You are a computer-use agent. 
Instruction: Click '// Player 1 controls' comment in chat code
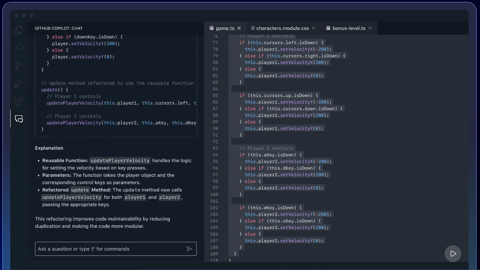point(74,97)
